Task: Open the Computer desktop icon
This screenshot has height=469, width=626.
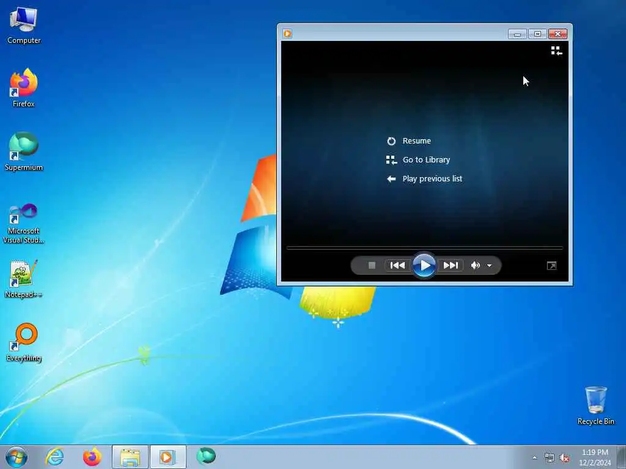Action: [24, 26]
